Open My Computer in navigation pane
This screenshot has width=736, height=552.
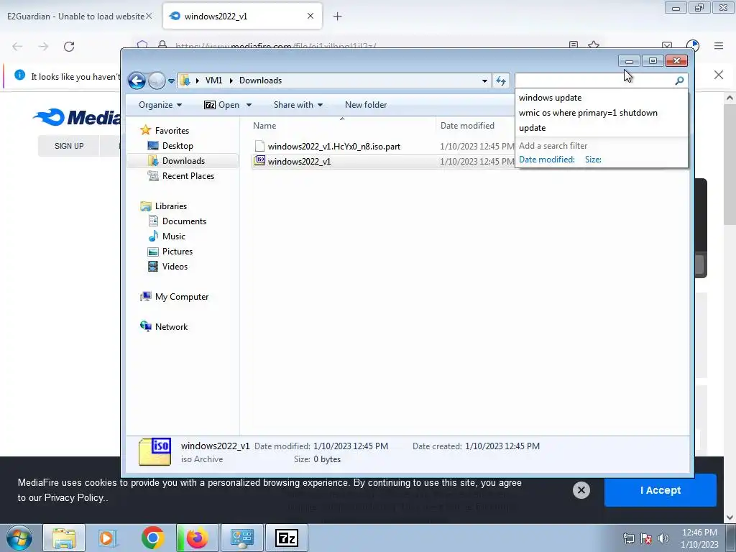(181, 297)
